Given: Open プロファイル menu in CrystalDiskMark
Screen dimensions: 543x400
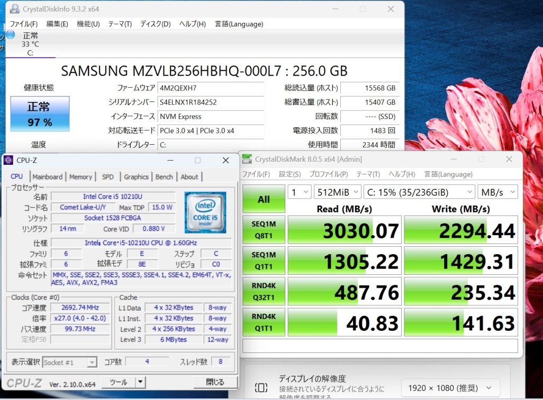Looking at the screenshot, I should [x=329, y=174].
